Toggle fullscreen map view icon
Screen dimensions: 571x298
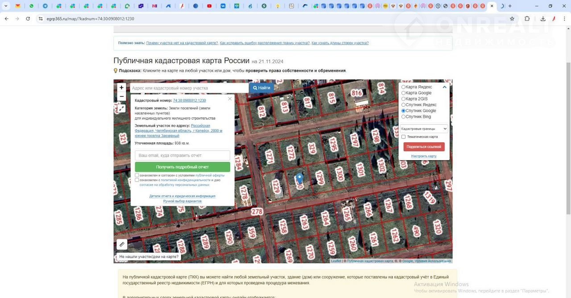(121, 109)
